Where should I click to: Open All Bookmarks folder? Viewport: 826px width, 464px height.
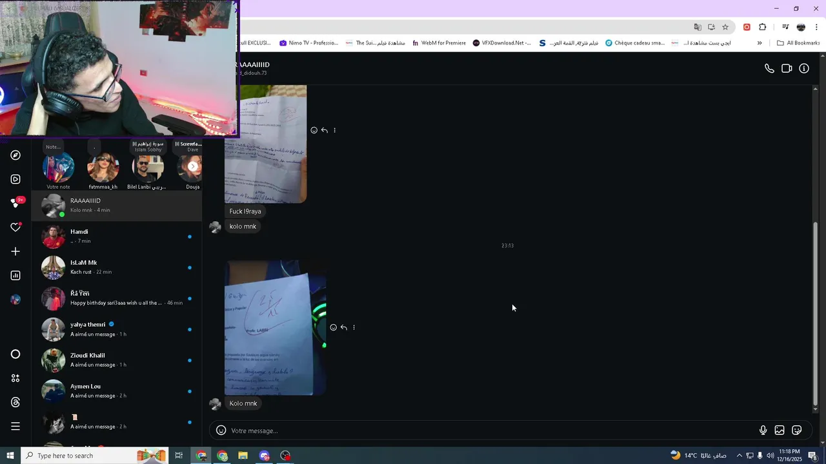point(798,43)
